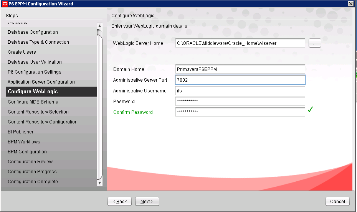Go Back to previous wizard step
The image size is (357, 212).
pyautogui.click(x=119, y=201)
